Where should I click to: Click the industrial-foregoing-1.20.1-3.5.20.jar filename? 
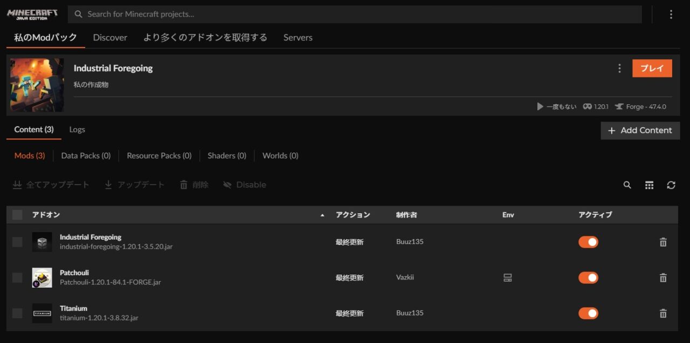tap(116, 247)
